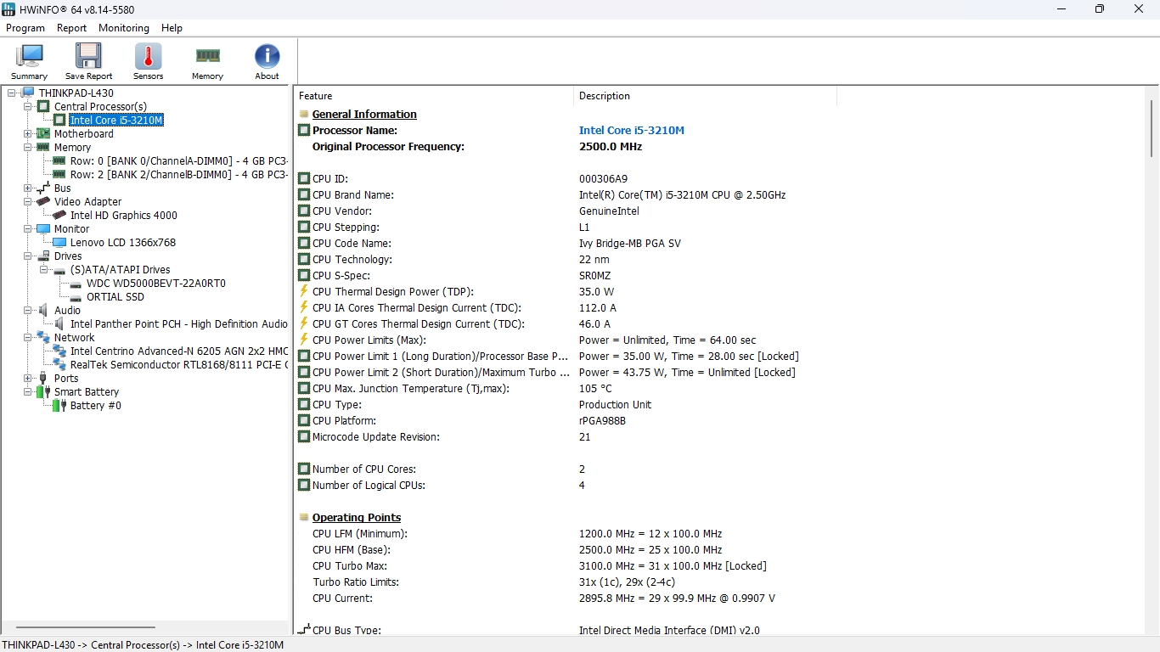Select Battery #0 tree item
The image size is (1160, 652).
coord(96,406)
